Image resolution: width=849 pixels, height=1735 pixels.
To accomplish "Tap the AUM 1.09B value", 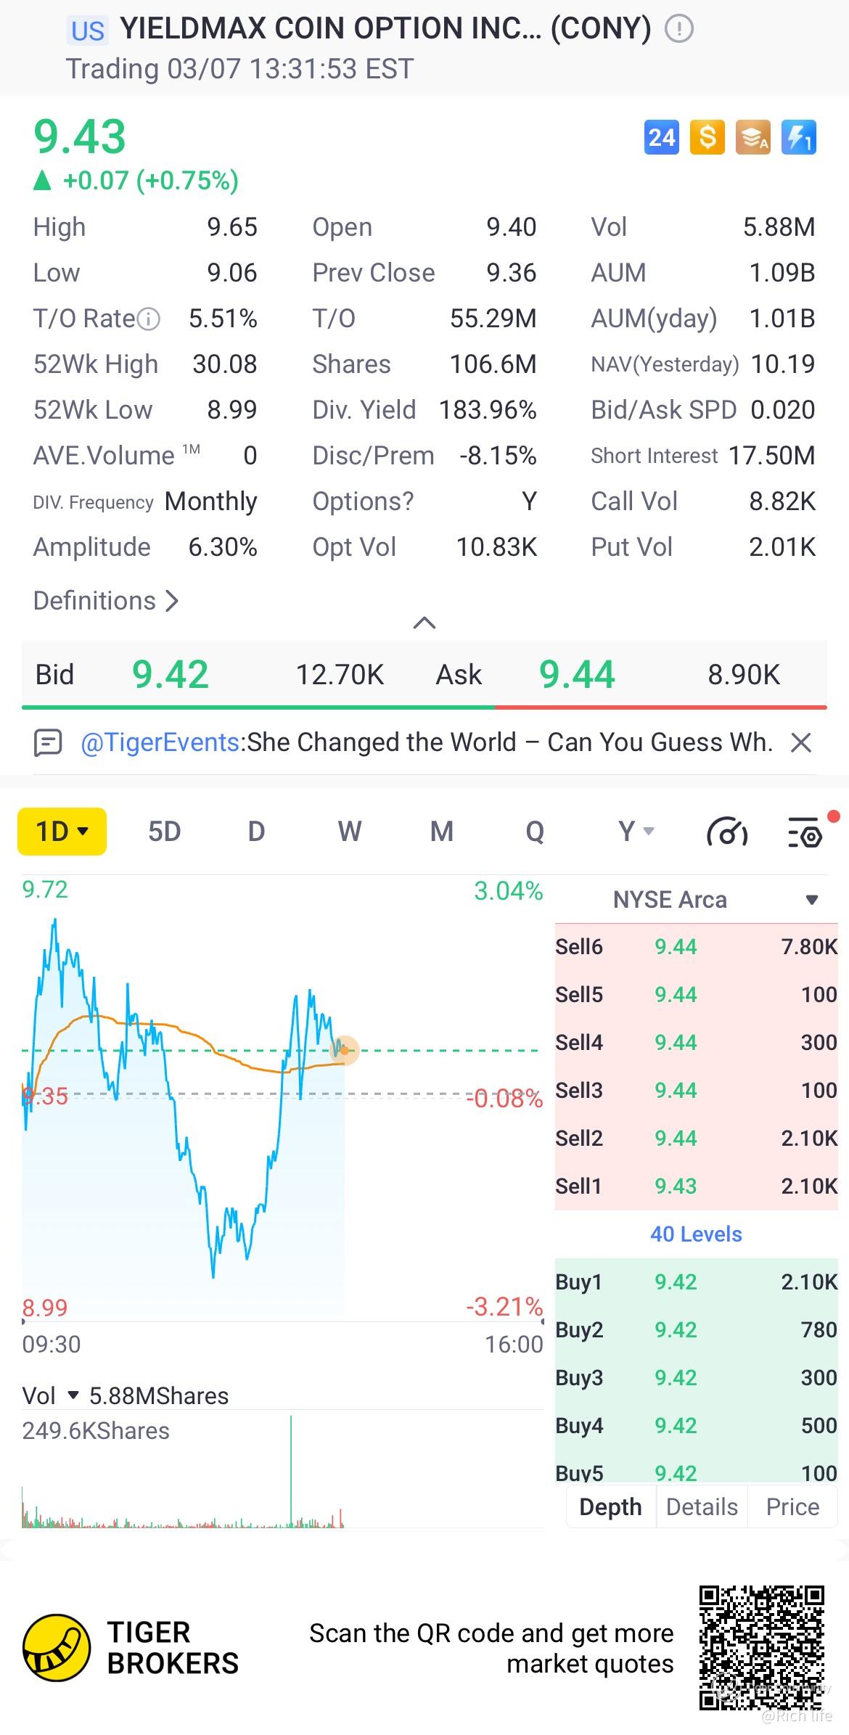I will pyautogui.click(x=782, y=273).
